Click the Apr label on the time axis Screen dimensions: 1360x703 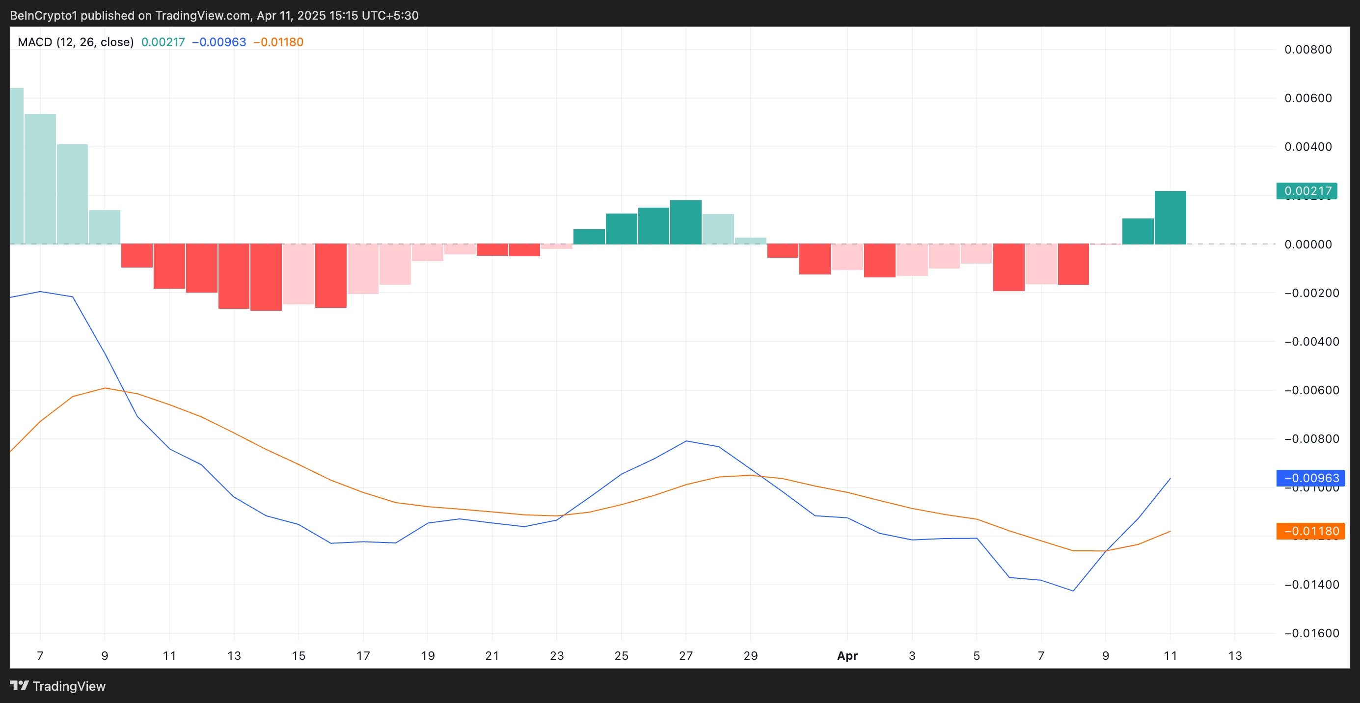(847, 655)
